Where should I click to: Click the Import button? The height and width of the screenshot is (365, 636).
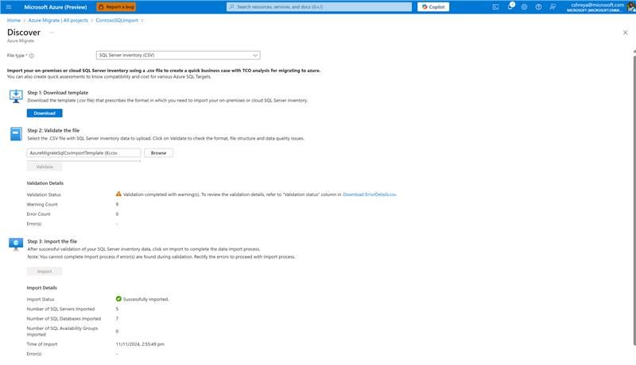click(45, 271)
